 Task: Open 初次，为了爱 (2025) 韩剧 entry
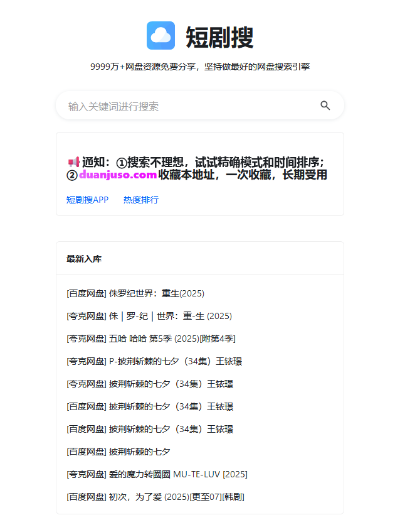[x=155, y=497]
